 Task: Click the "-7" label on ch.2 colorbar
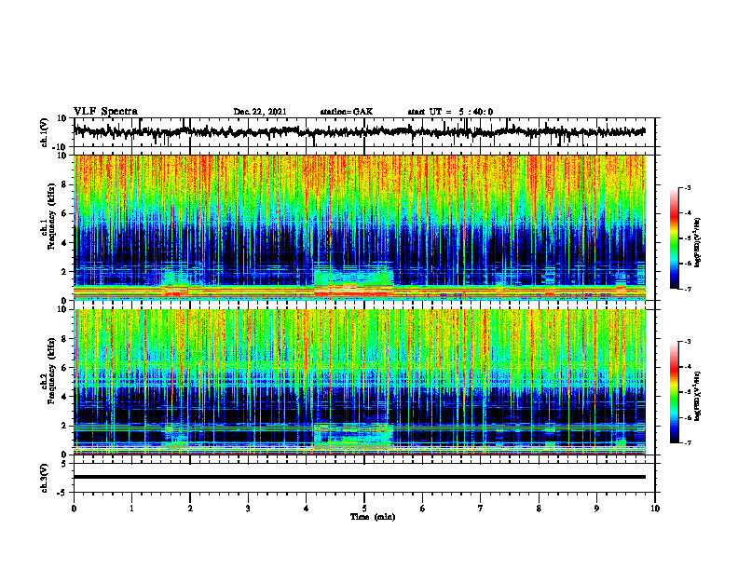(687, 443)
